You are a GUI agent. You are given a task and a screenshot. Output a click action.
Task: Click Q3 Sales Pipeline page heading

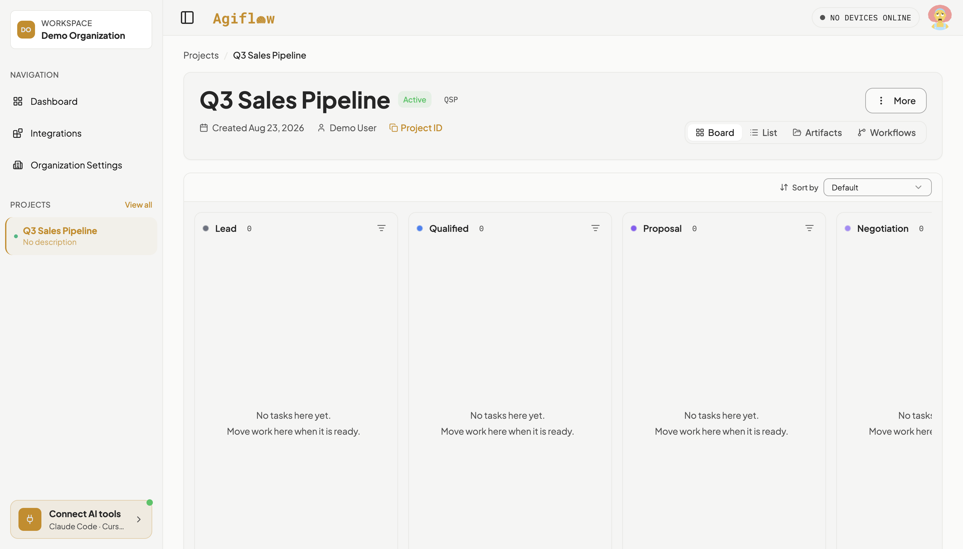point(295,100)
